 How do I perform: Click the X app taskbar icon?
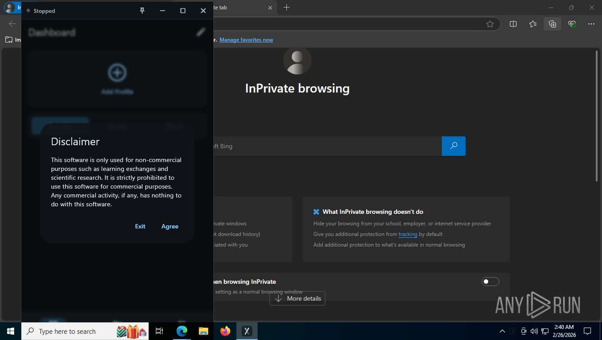tap(247, 331)
